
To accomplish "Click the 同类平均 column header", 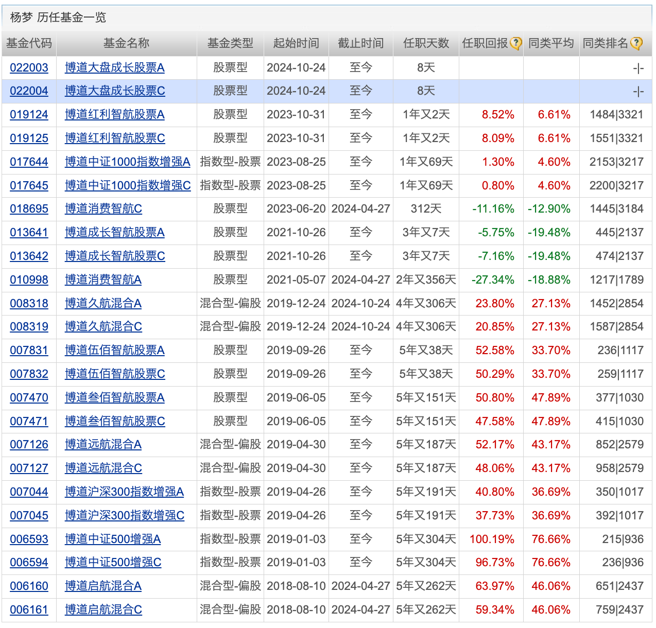I will click(551, 44).
